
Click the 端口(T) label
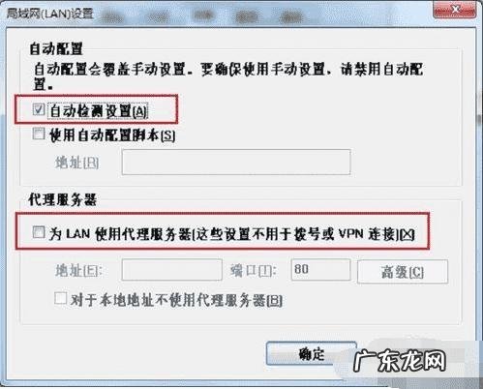click(254, 270)
